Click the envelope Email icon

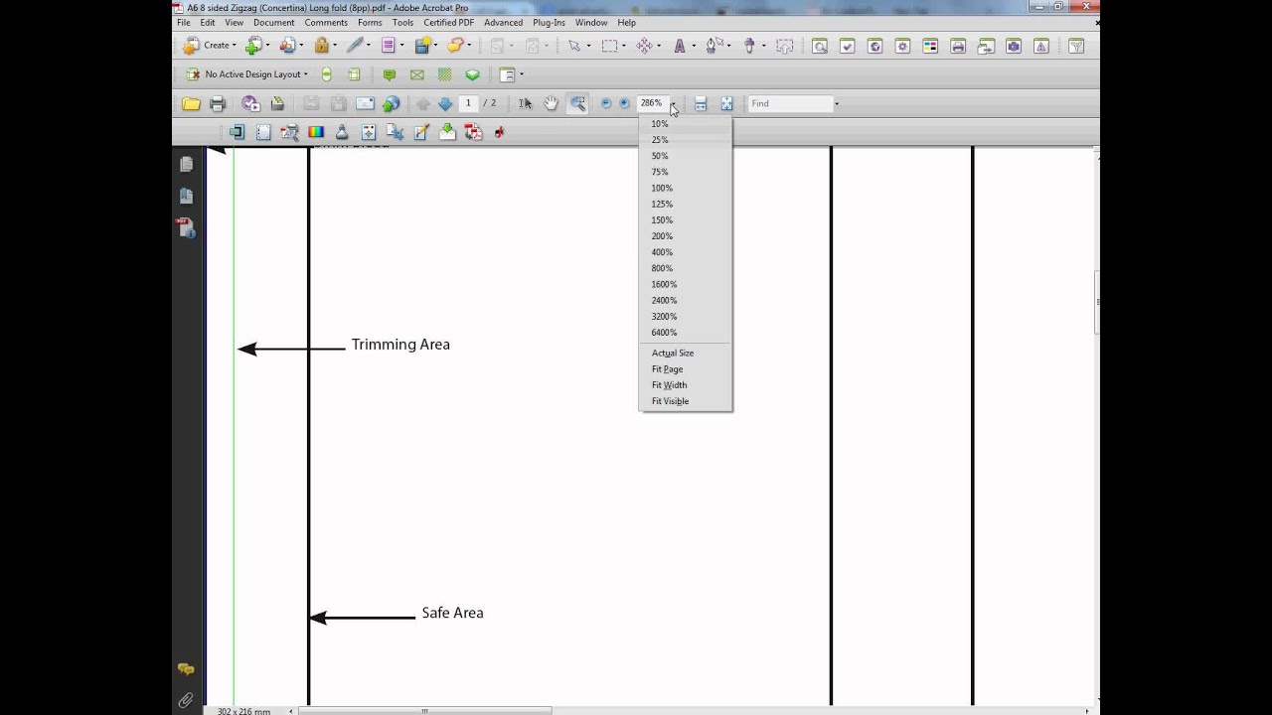pyautogui.click(x=365, y=103)
